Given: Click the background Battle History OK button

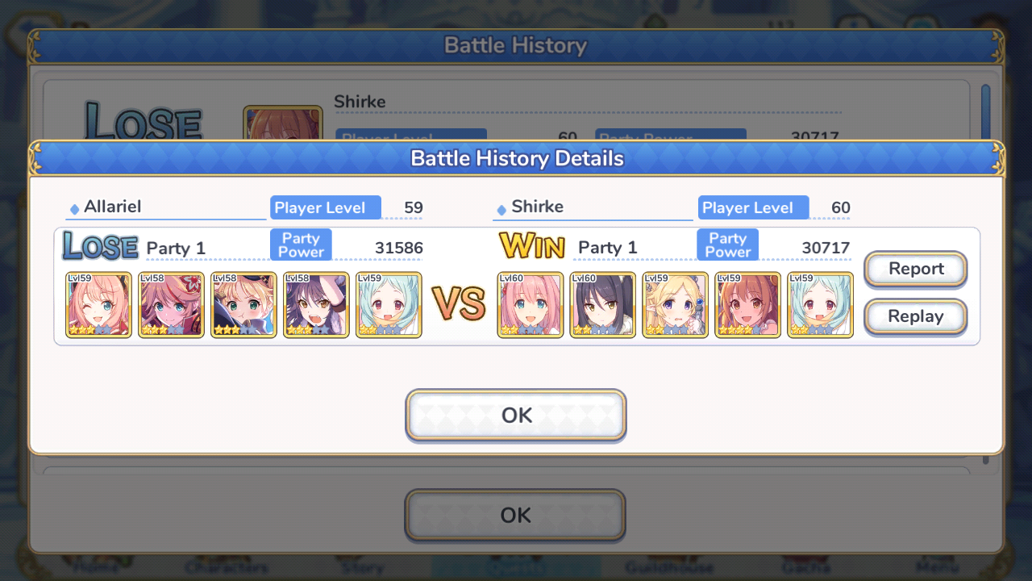Looking at the screenshot, I should click(515, 515).
